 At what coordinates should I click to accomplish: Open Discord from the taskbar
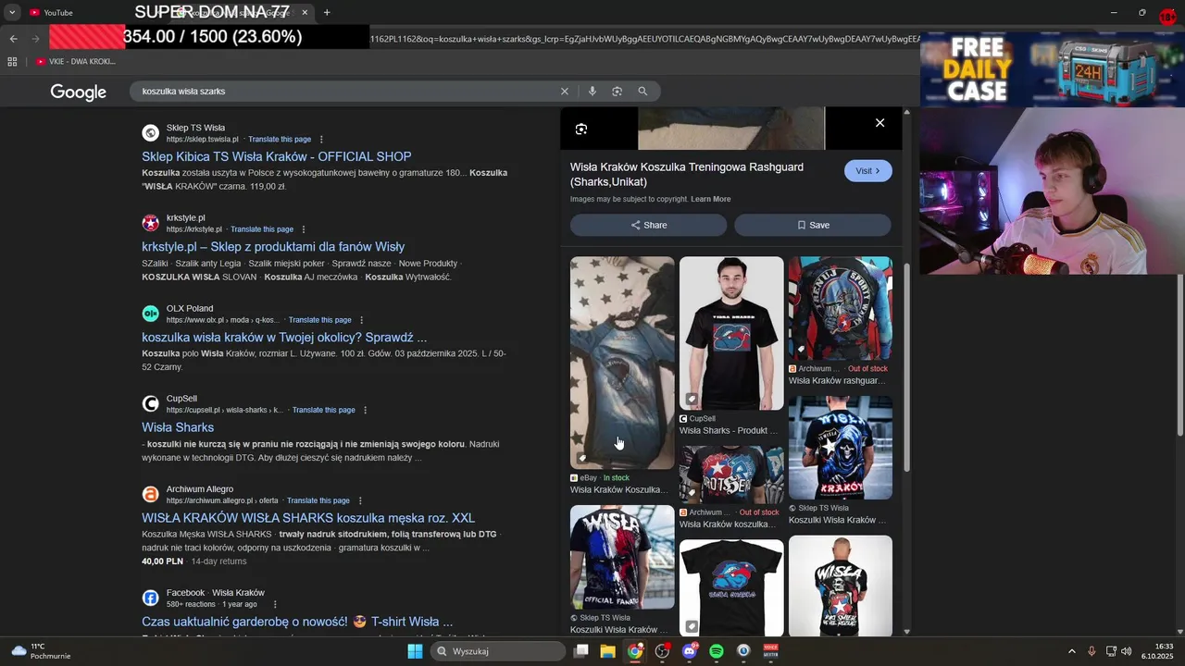pos(689,651)
